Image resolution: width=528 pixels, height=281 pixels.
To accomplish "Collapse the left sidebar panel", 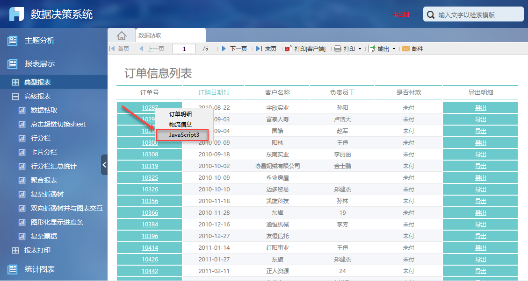I will [x=104, y=165].
